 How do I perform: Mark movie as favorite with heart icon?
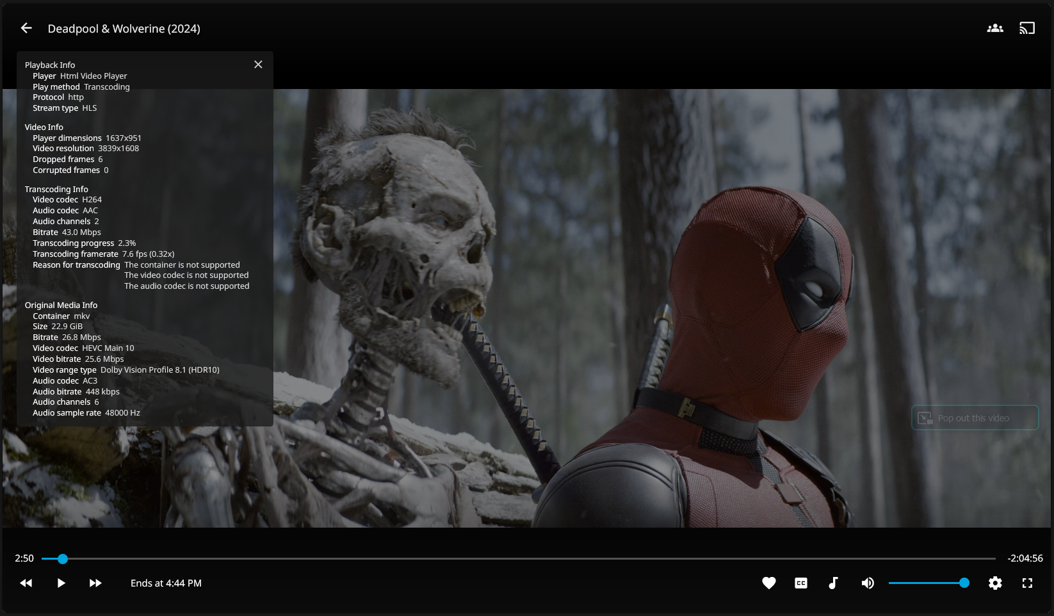coord(769,583)
